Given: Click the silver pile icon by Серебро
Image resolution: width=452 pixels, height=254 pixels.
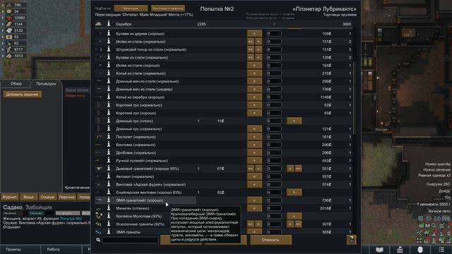Looking at the screenshot, I should click(x=98, y=24).
